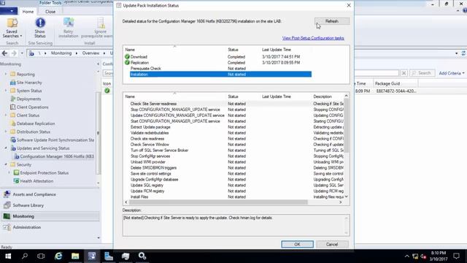Open the Saved Searches ribbon icon
Screen dimensions: 467x263
[x=12, y=23]
